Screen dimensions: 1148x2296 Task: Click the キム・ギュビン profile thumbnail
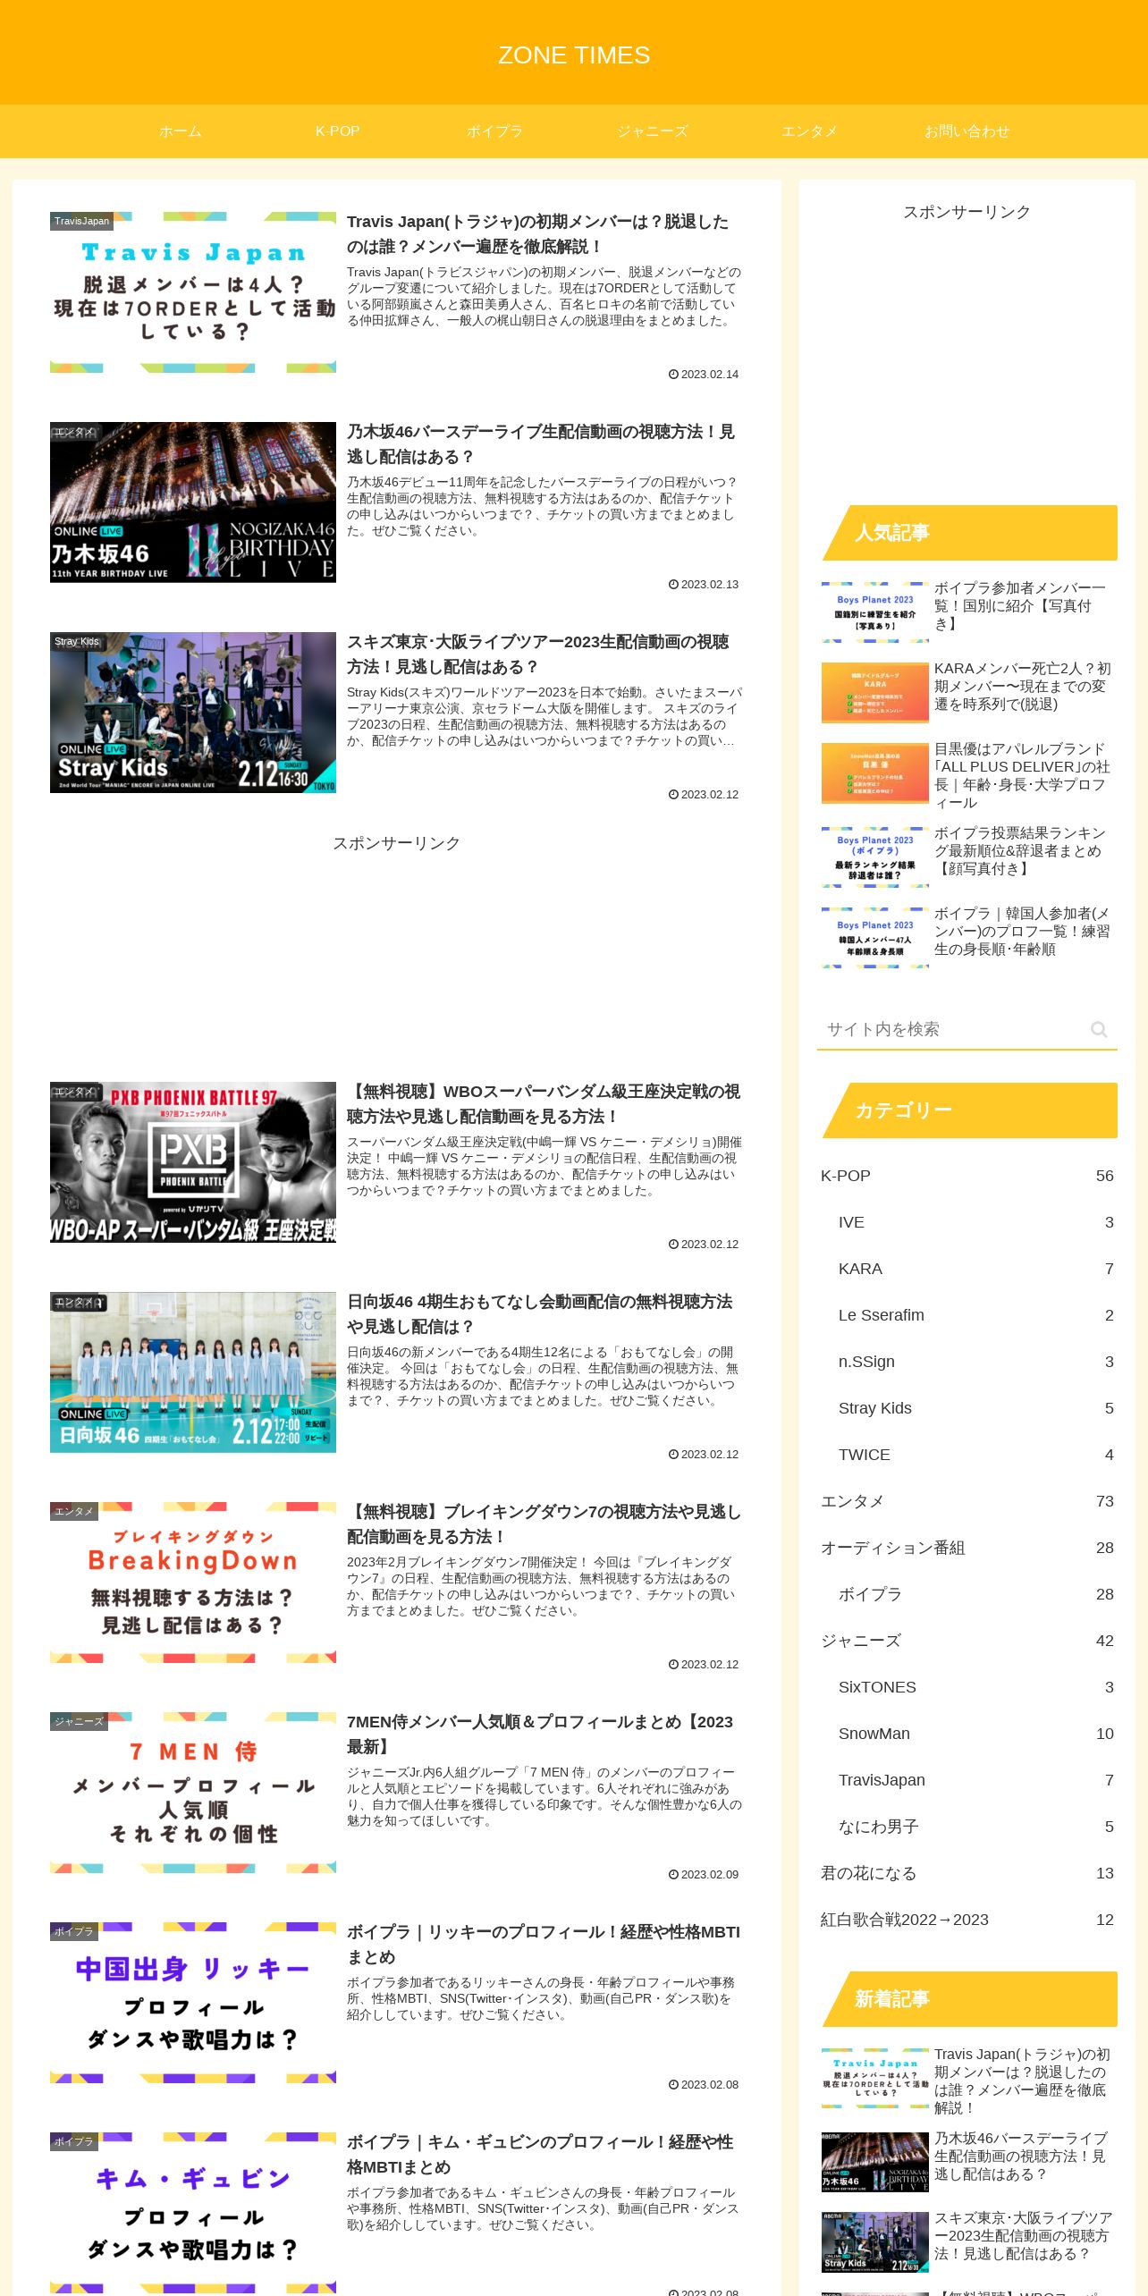pos(193,2213)
